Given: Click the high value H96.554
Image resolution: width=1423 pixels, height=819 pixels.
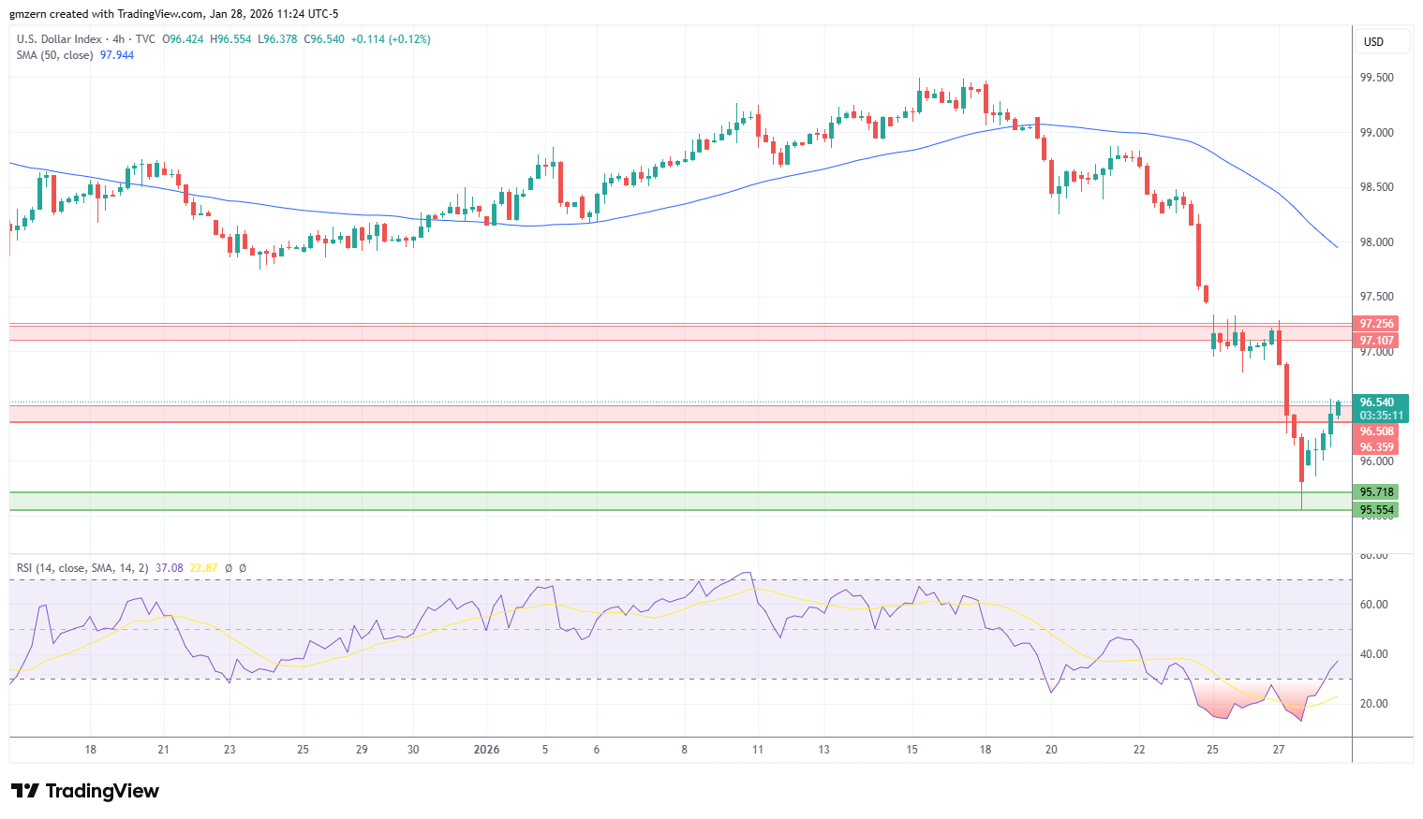Looking at the screenshot, I should pos(230,39).
